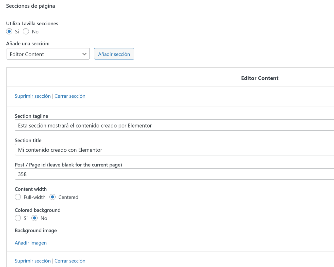This screenshot has width=334, height=267.
Task: Select No under Utiliza Lavilla secciones
Action: (26, 31)
